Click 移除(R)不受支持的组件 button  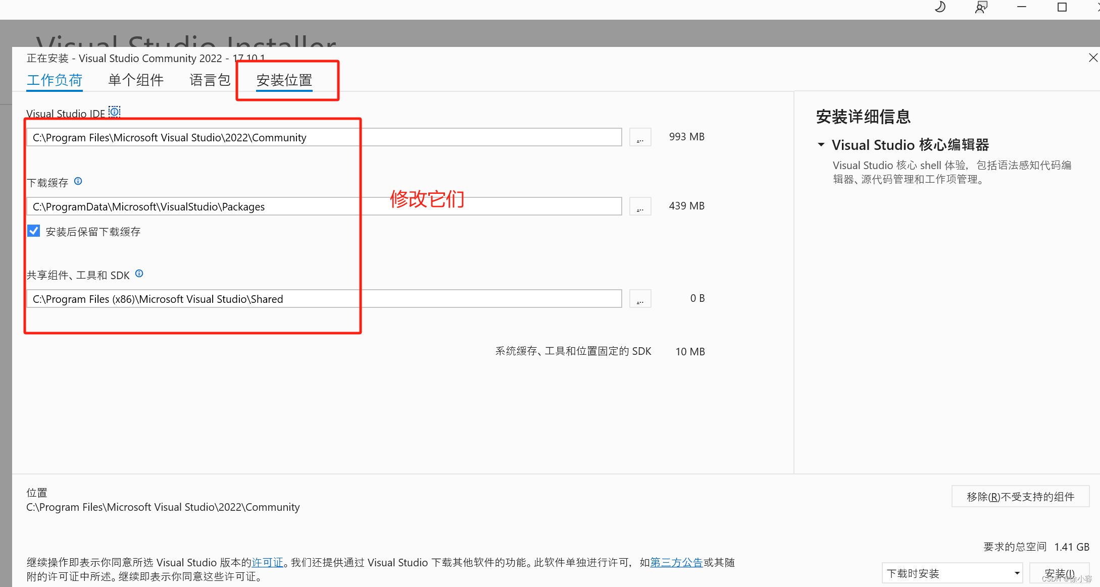[1020, 497]
